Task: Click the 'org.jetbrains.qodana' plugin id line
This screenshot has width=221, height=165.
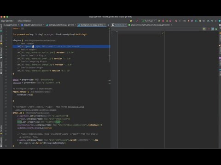Action: [x=44, y=71]
